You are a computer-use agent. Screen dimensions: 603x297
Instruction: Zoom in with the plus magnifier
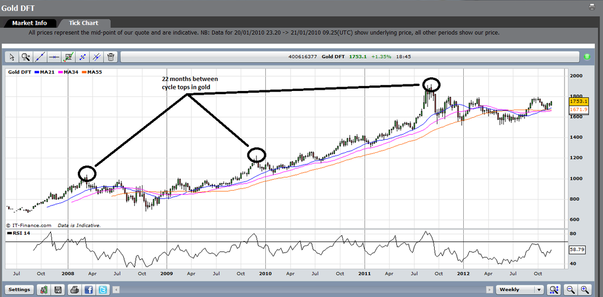pyautogui.click(x=584, y=290)
